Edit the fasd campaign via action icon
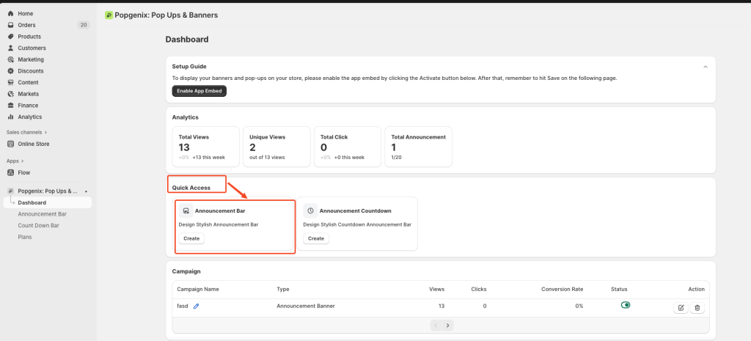Screen dimensions: 751x341 pos(681,308)
